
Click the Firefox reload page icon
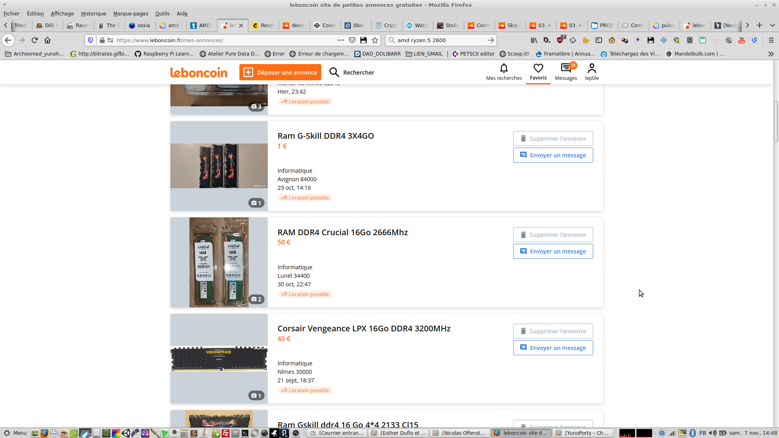tap(34, 40)
